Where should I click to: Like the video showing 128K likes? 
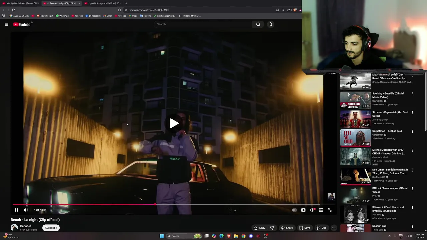point(259,228)
